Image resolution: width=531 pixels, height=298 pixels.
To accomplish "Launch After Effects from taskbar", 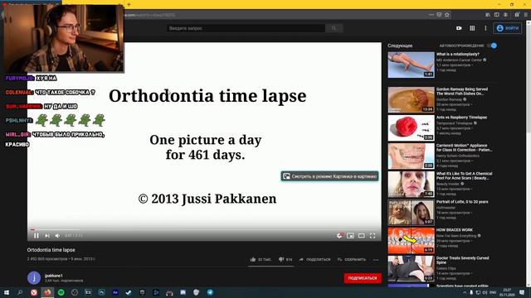I will (x=115, y=292).
